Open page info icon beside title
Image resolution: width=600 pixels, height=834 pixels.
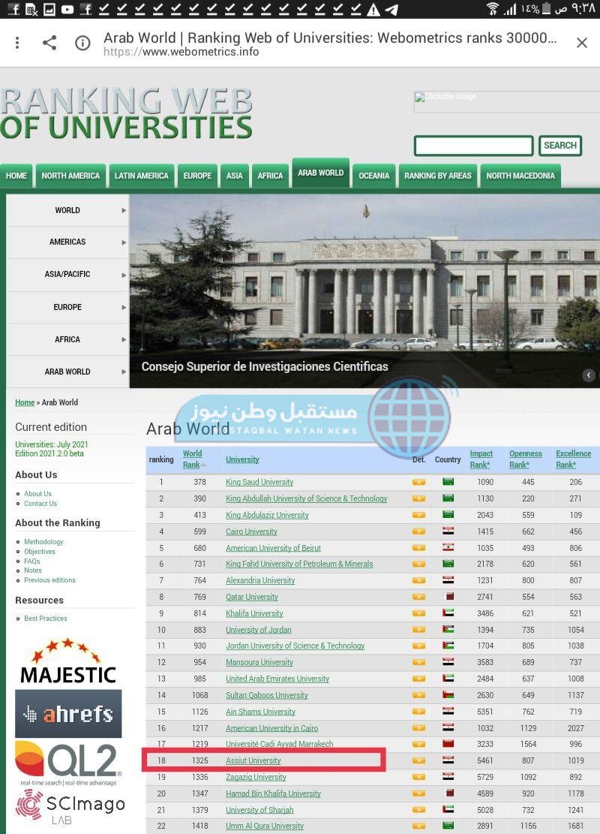coord(82,44)
